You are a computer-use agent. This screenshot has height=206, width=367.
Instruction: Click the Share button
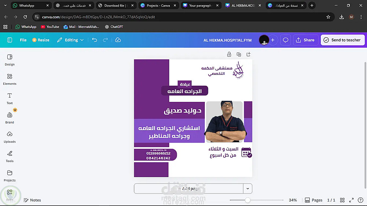pos(305,40)
